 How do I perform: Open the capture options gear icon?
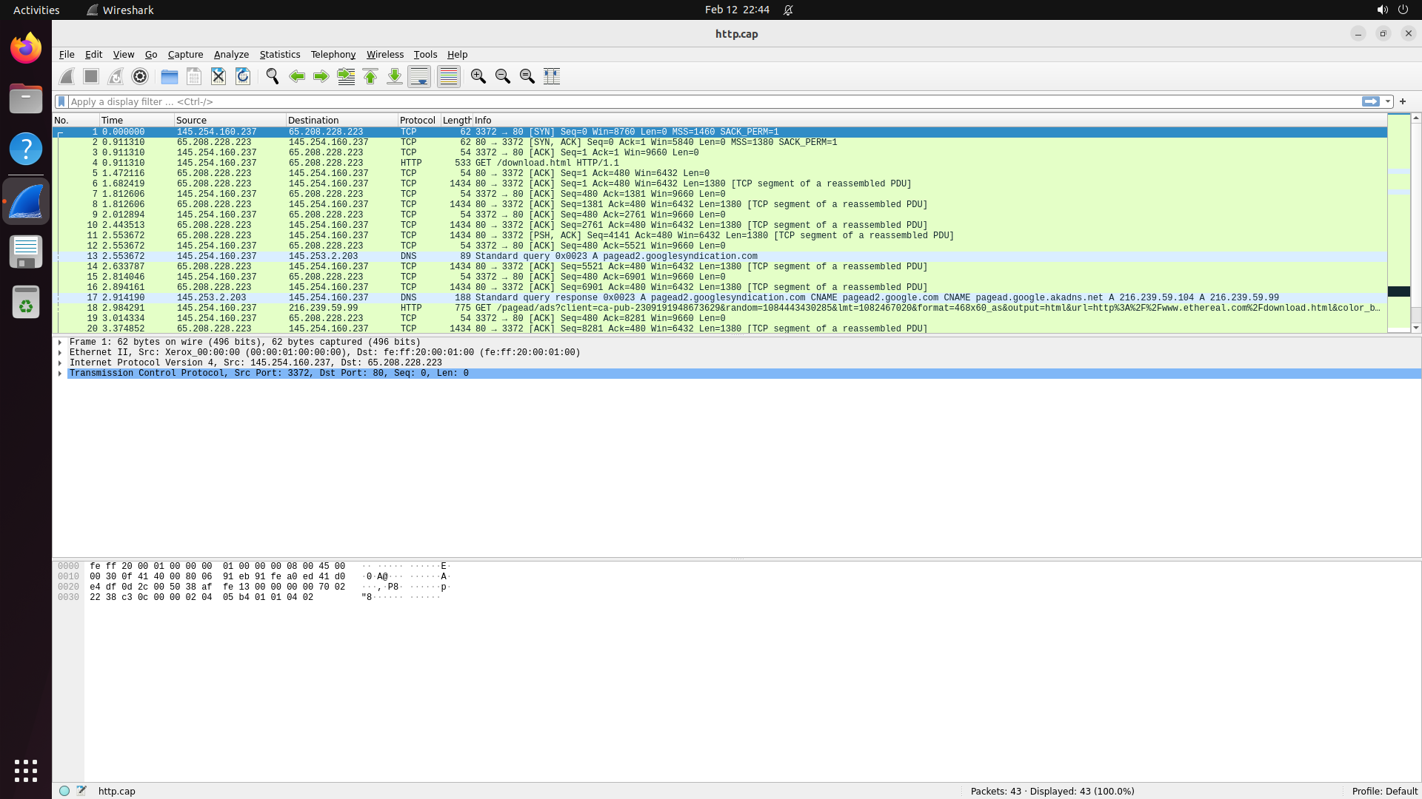coord(139,76)
